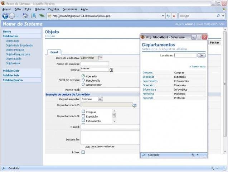Screen dimensions: 228x172
Task: Click the Fechar button
Action: click(214, 43)
